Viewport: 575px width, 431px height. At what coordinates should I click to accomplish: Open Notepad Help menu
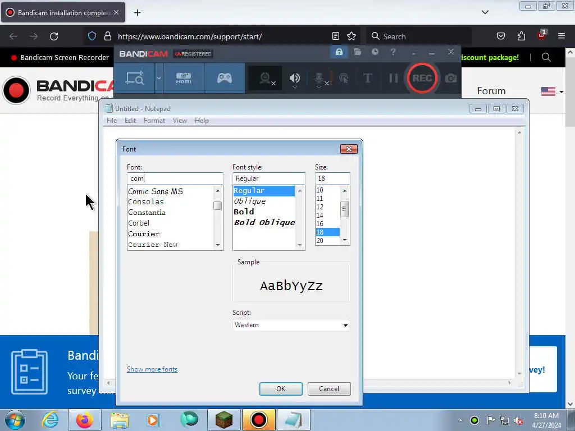202,121
